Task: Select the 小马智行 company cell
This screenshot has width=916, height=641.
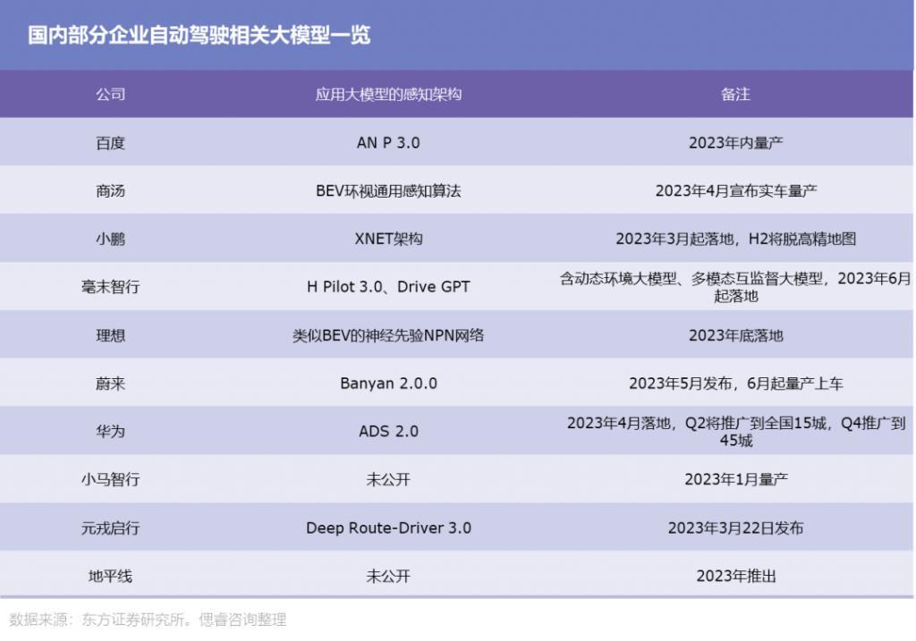Action: pyautogui.click(x=110, y=479)
